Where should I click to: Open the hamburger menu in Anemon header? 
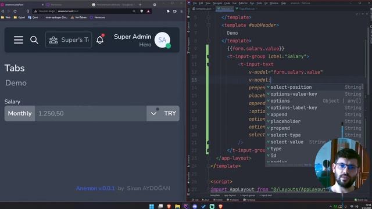[x=19, y=40]
